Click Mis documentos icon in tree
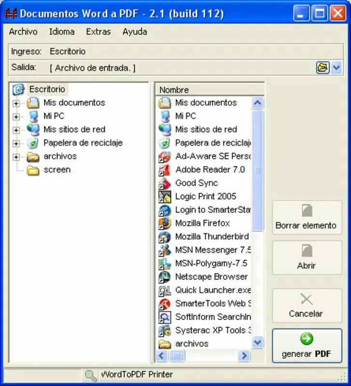 [x=33, y=103]
